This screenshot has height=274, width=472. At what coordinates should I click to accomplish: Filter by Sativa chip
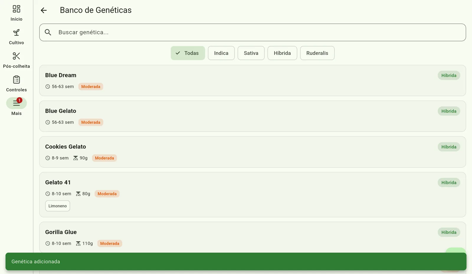click(251, 53)
